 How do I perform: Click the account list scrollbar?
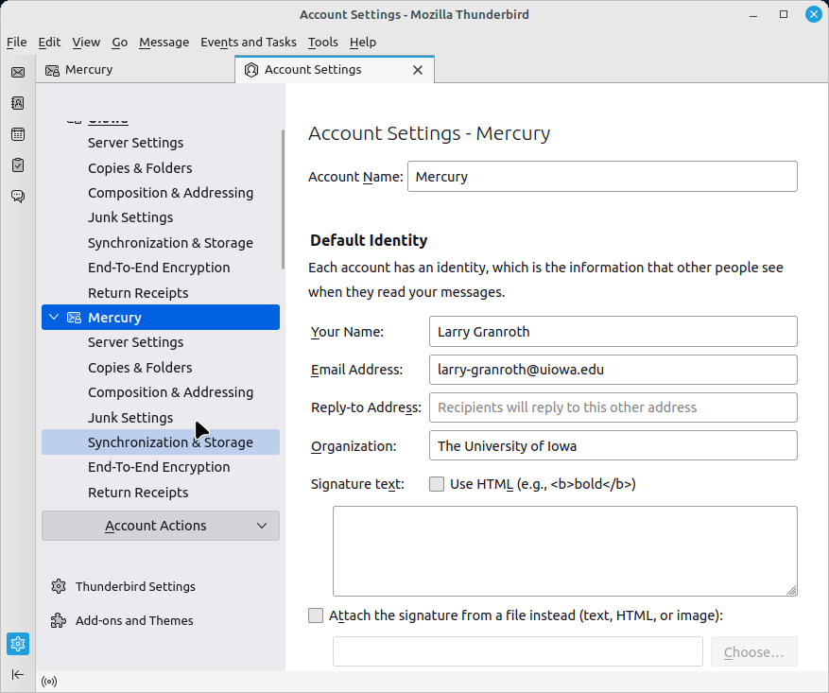pos(283,199)
